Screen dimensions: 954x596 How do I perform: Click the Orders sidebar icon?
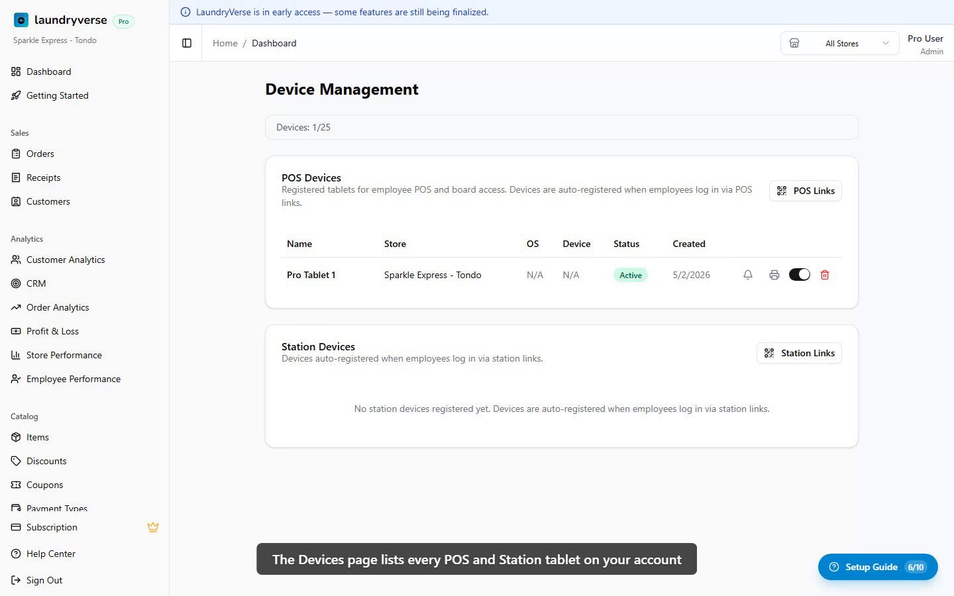pyautogui.click(x=16, y=154)
